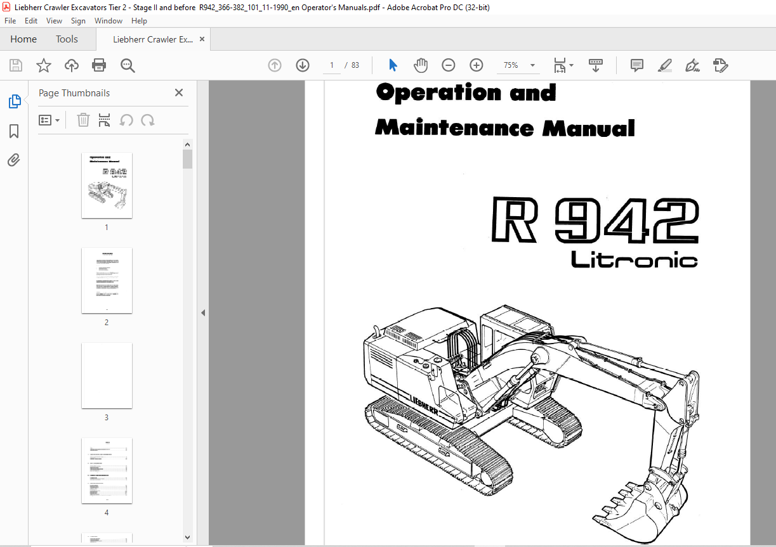This screenshot has width=776, height=547.
Task: Click thumbnails scrollbar down arrow
Action: coord(187,537)
